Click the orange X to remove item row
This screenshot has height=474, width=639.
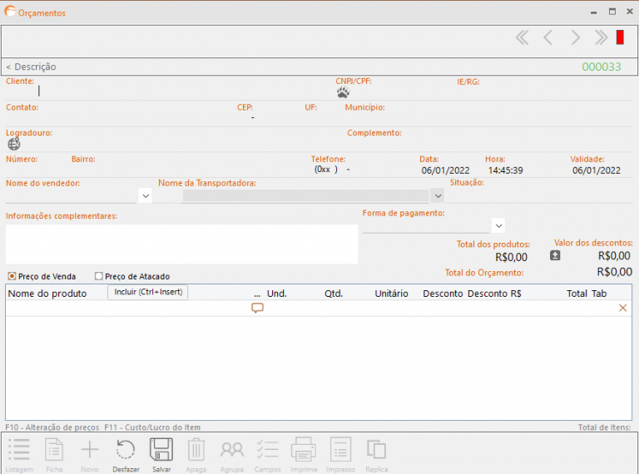coord(623,308)
